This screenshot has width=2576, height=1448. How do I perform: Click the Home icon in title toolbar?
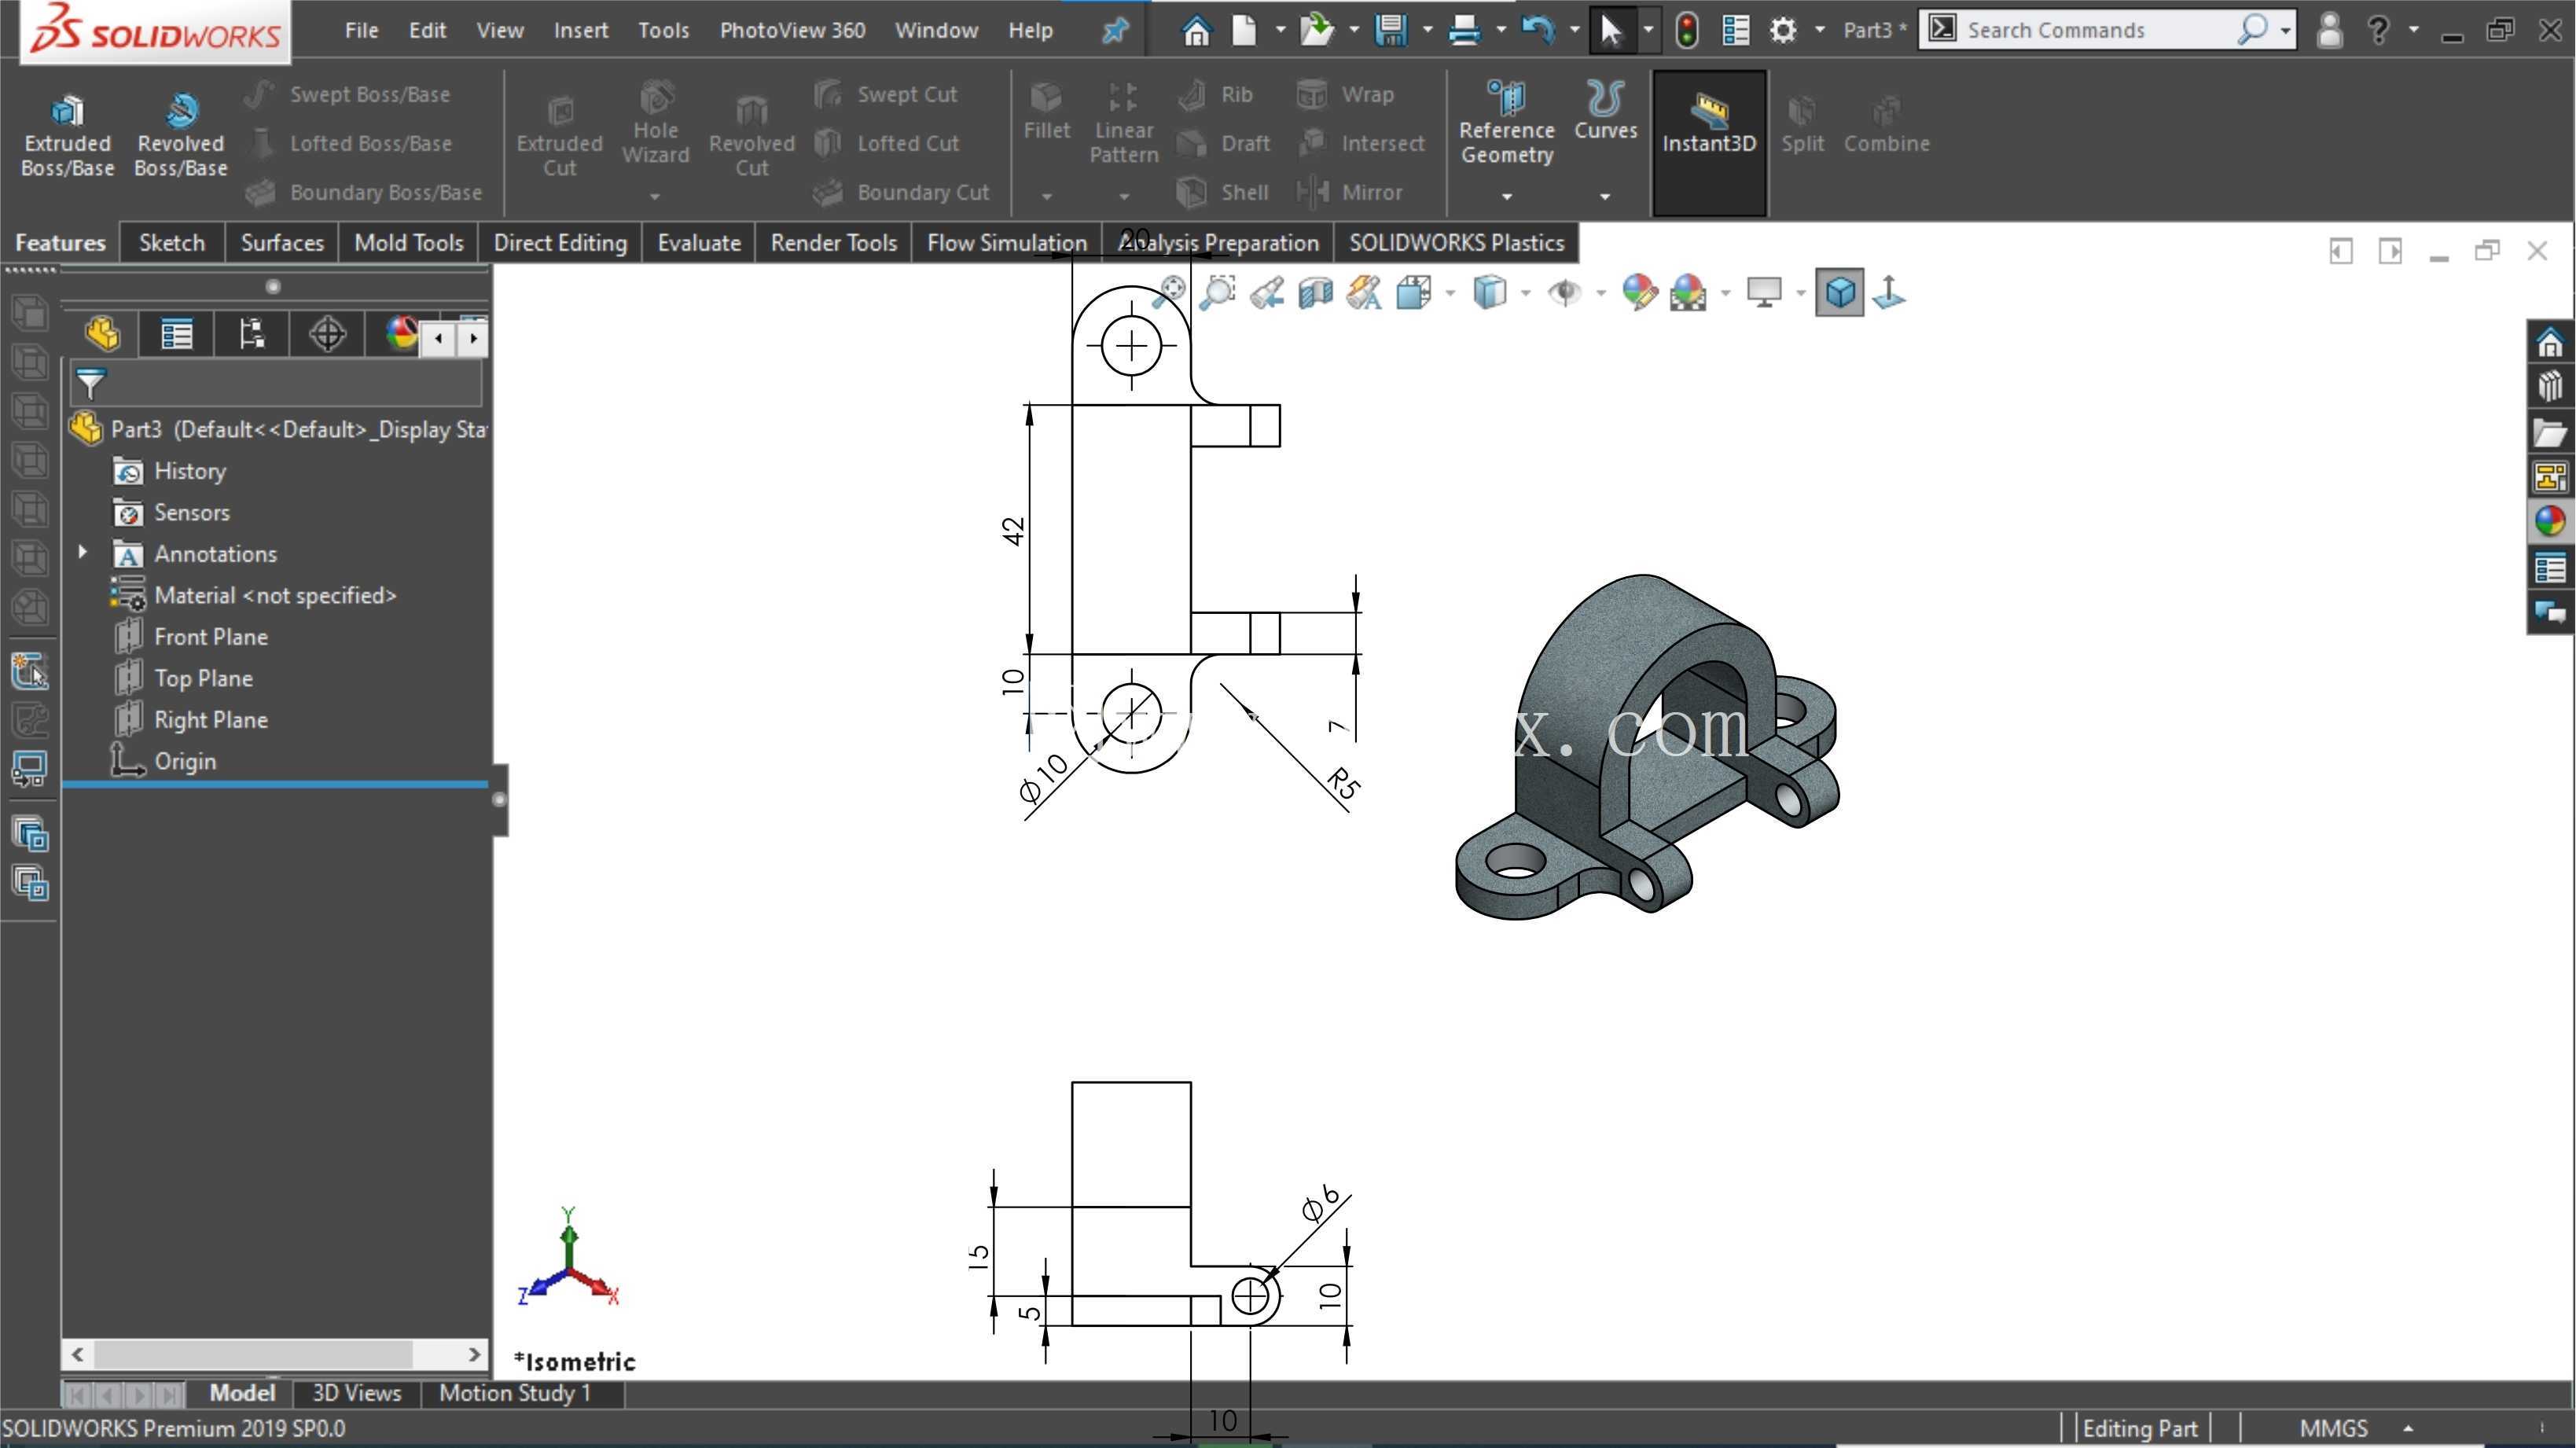1196,30
